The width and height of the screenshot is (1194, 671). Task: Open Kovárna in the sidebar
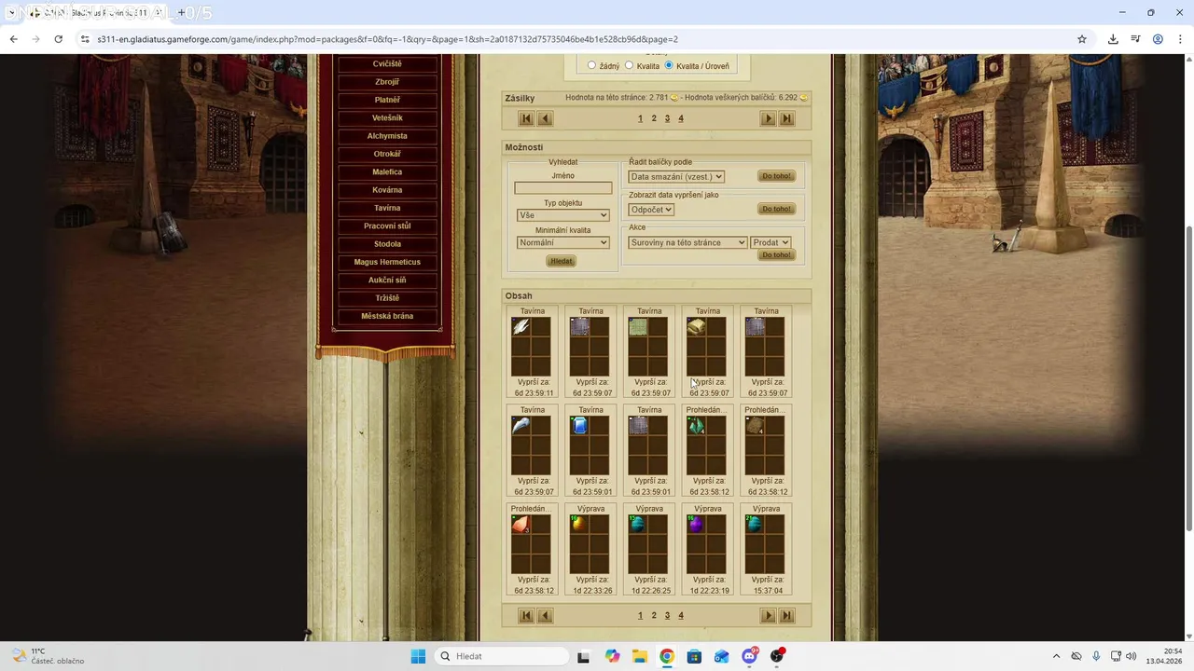(387, 190)
